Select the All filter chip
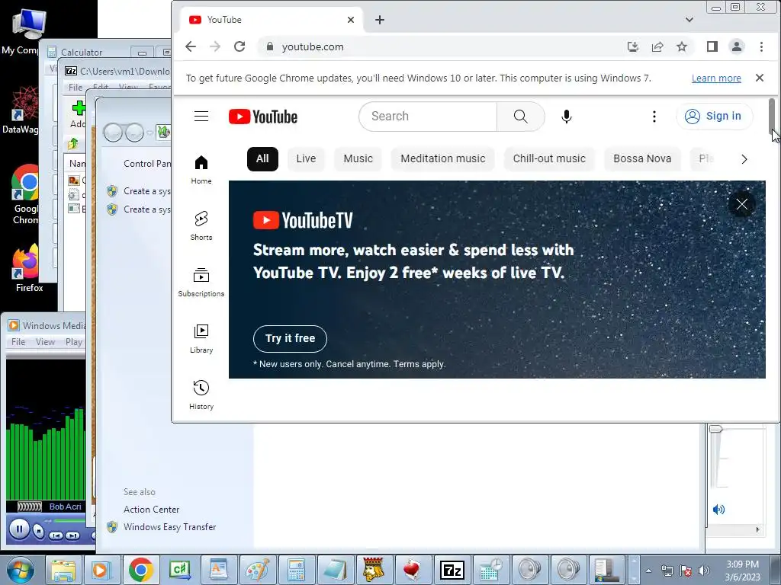 (262, 158)
